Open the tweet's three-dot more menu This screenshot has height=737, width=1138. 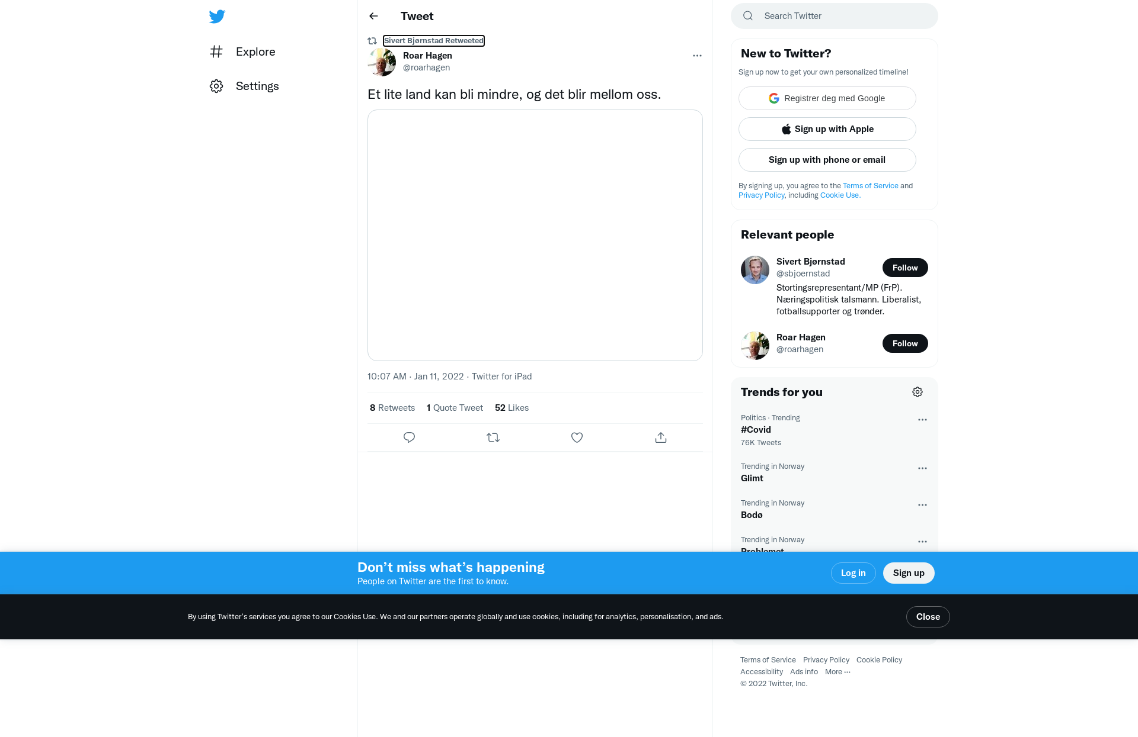coord(697,56)
